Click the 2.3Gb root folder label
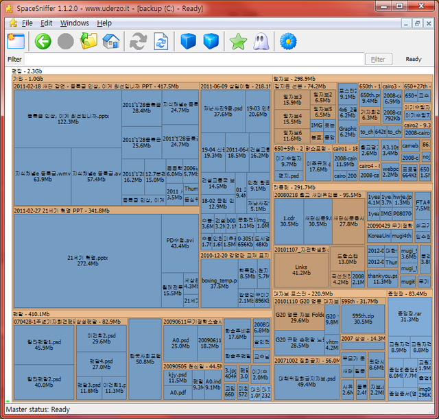The width and height of the screenshot is (439, 419). [x=27, y=71]
